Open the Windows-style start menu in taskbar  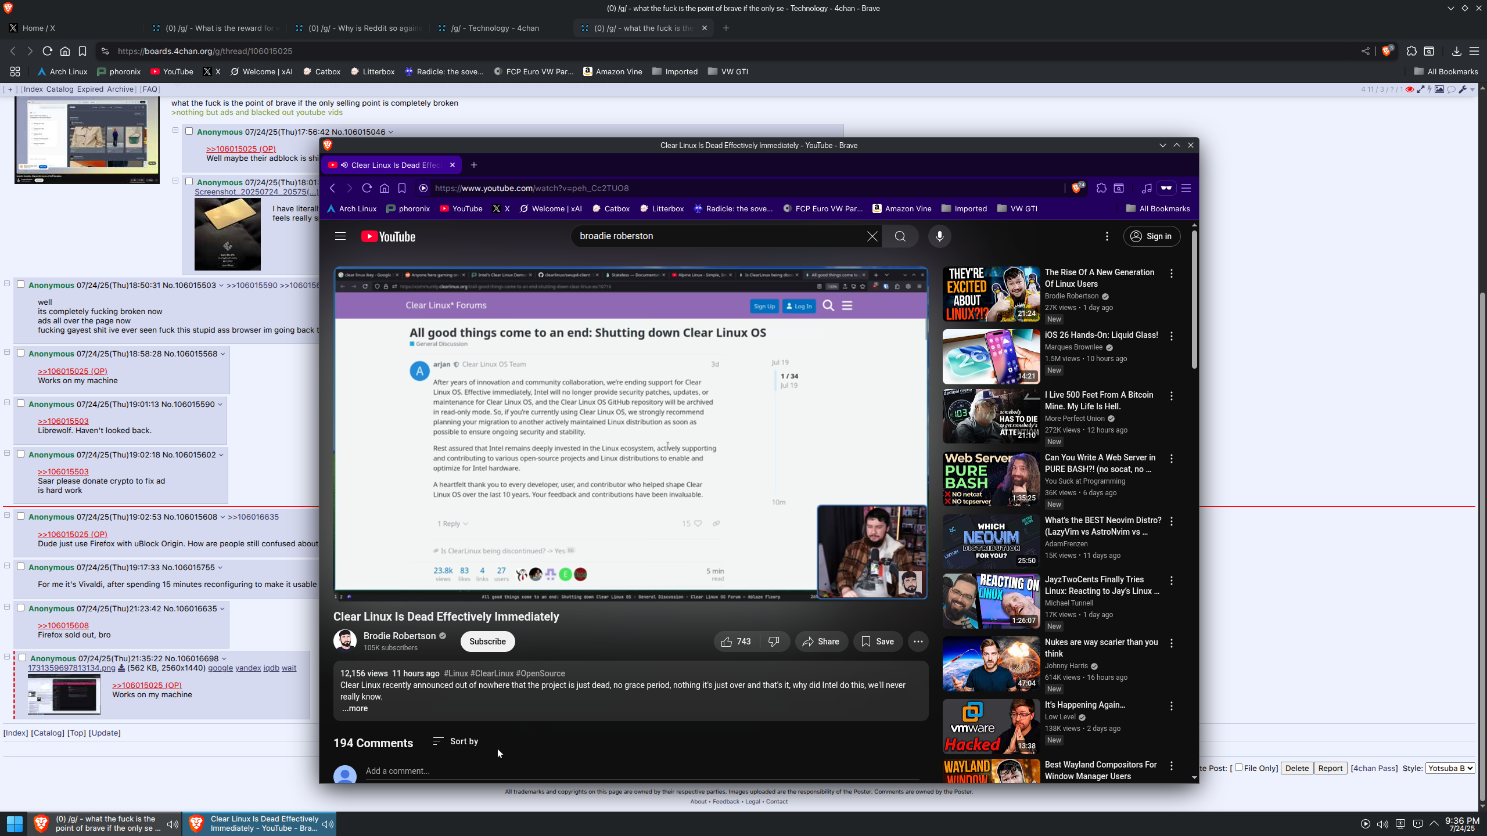tap(15, 823)
